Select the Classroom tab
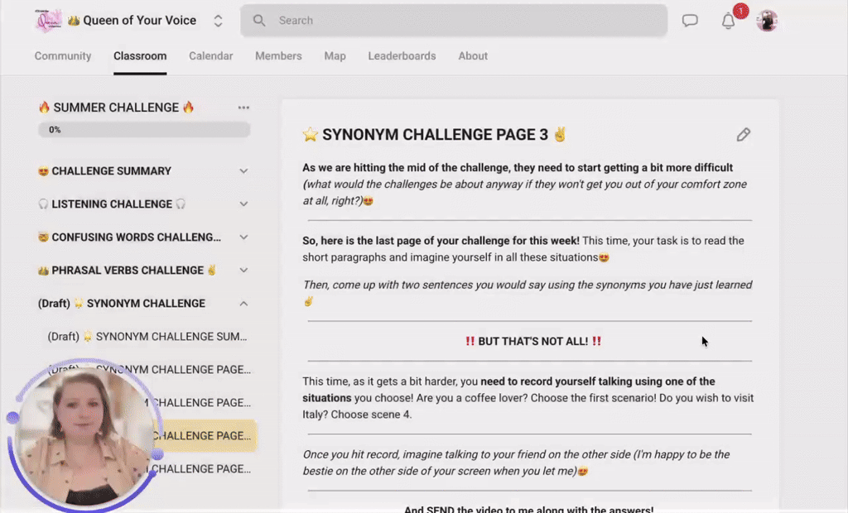Viewport: 848px width, 513px height. [140, 55]
